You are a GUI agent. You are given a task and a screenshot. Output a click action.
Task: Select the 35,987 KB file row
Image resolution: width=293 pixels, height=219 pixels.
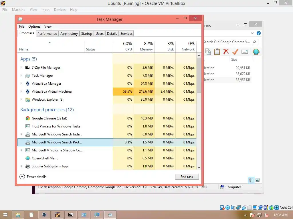coord(227,80)
